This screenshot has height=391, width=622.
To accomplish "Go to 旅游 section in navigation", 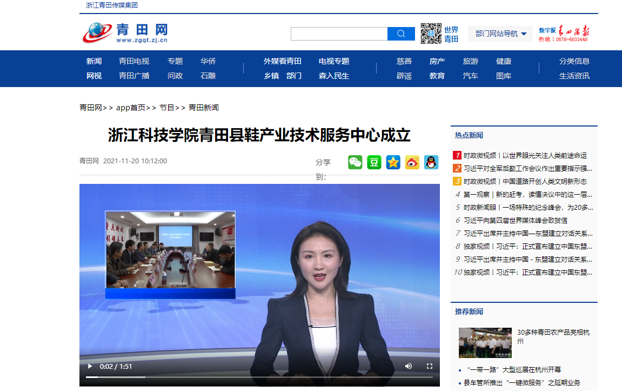I will [470, 61].
